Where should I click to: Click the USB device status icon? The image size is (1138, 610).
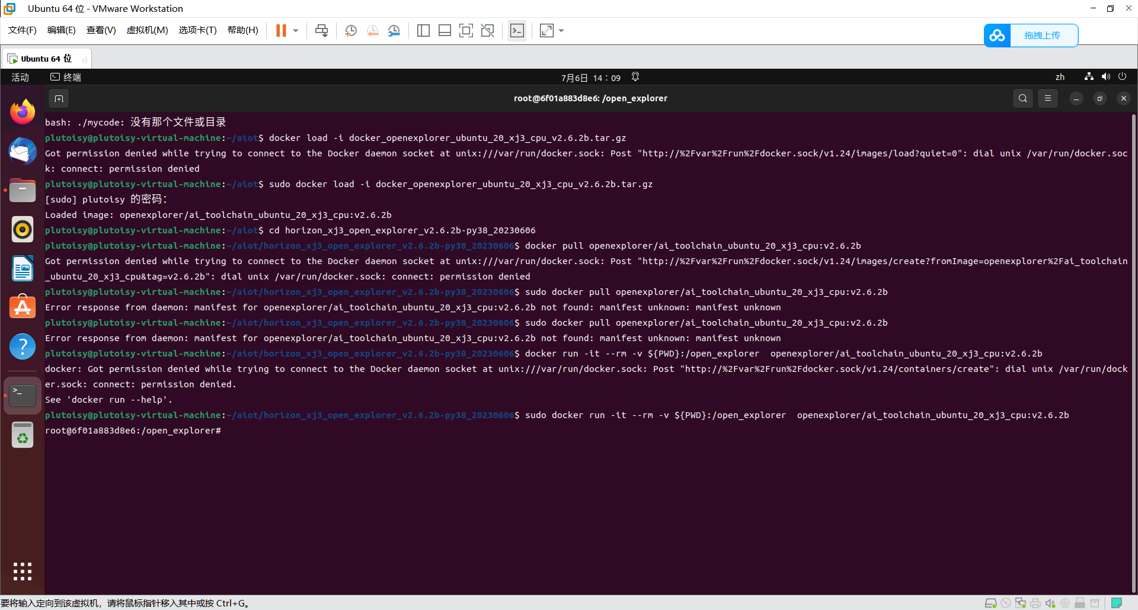(1080, 603)
